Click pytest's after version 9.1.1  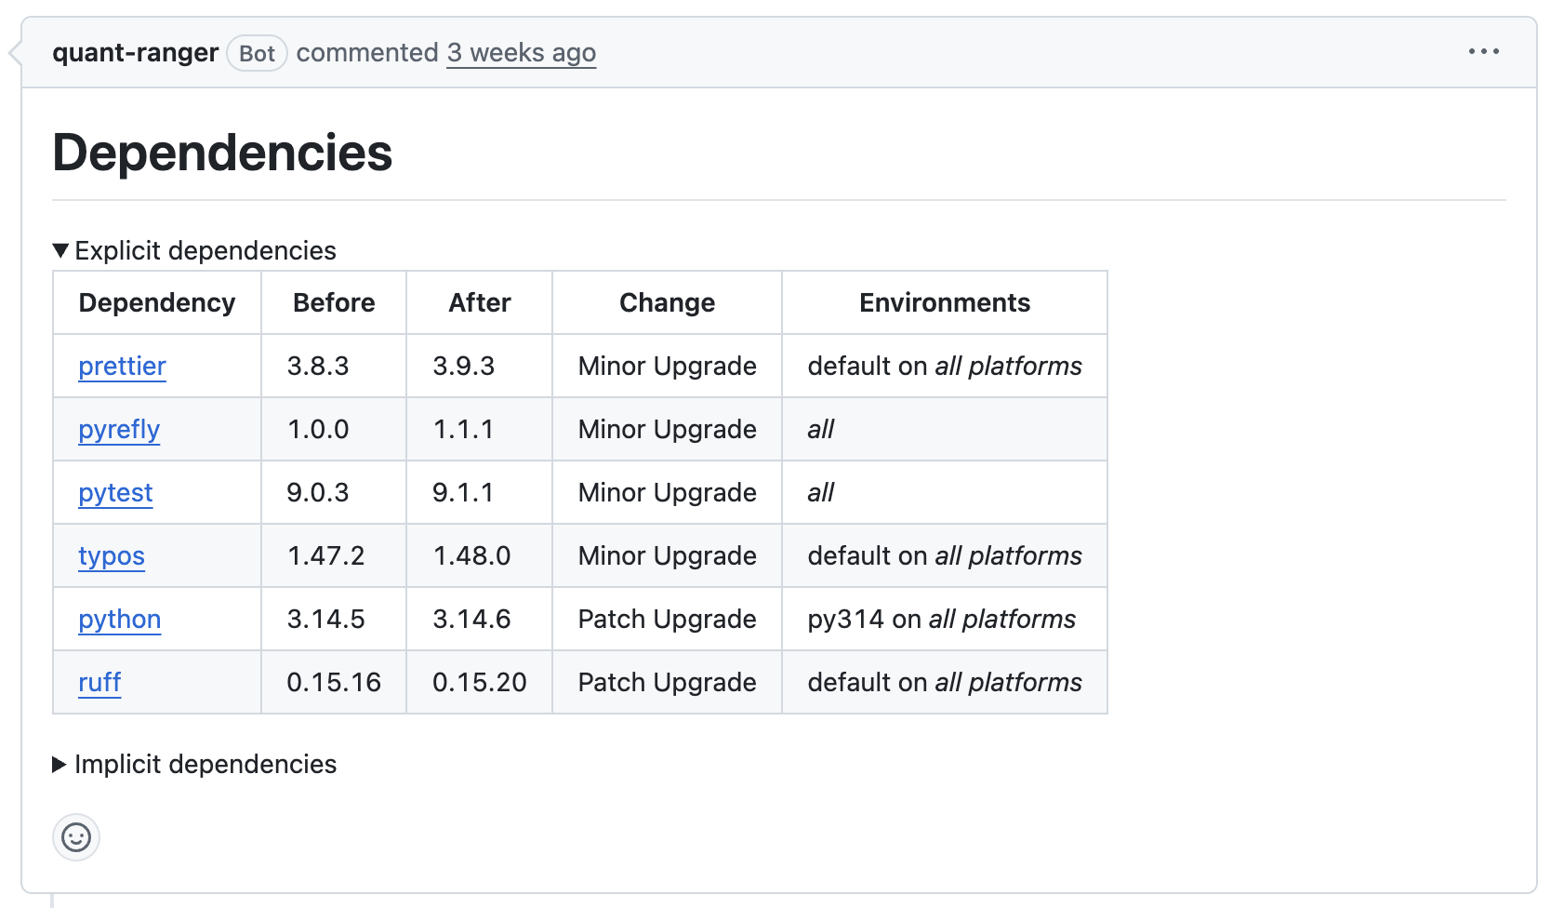tap(464, 493)
